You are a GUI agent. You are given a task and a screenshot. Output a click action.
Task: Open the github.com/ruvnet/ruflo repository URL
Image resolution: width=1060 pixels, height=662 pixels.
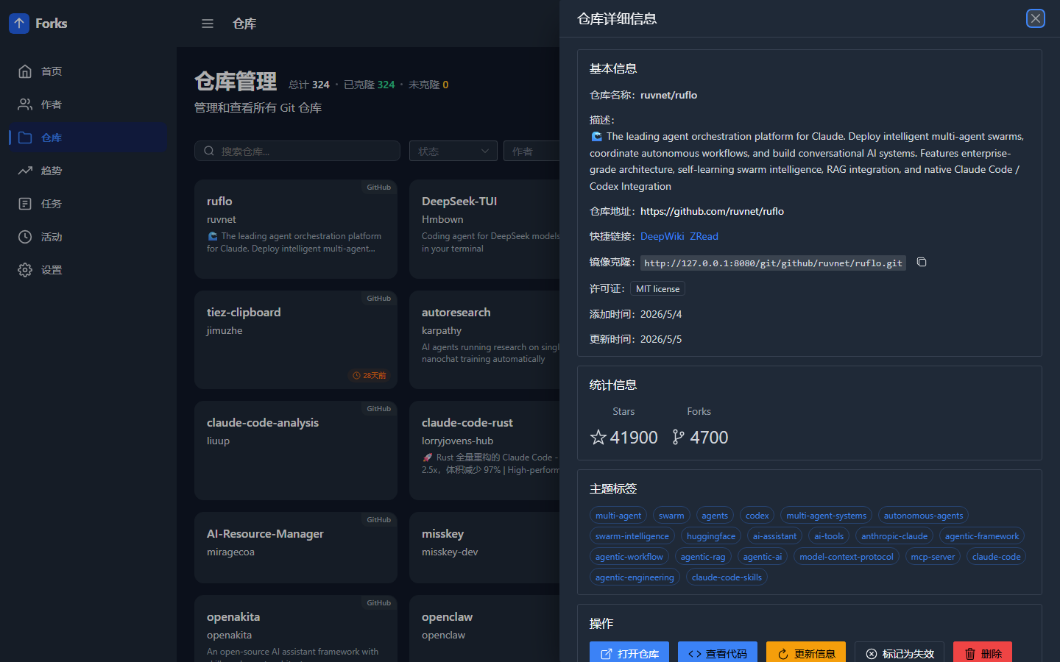coord(712,211)
